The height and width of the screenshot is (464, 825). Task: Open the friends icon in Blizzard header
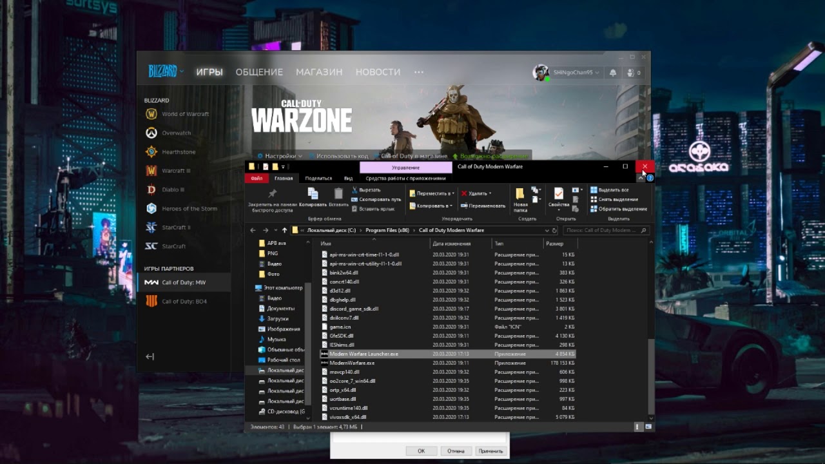point(634,73)
